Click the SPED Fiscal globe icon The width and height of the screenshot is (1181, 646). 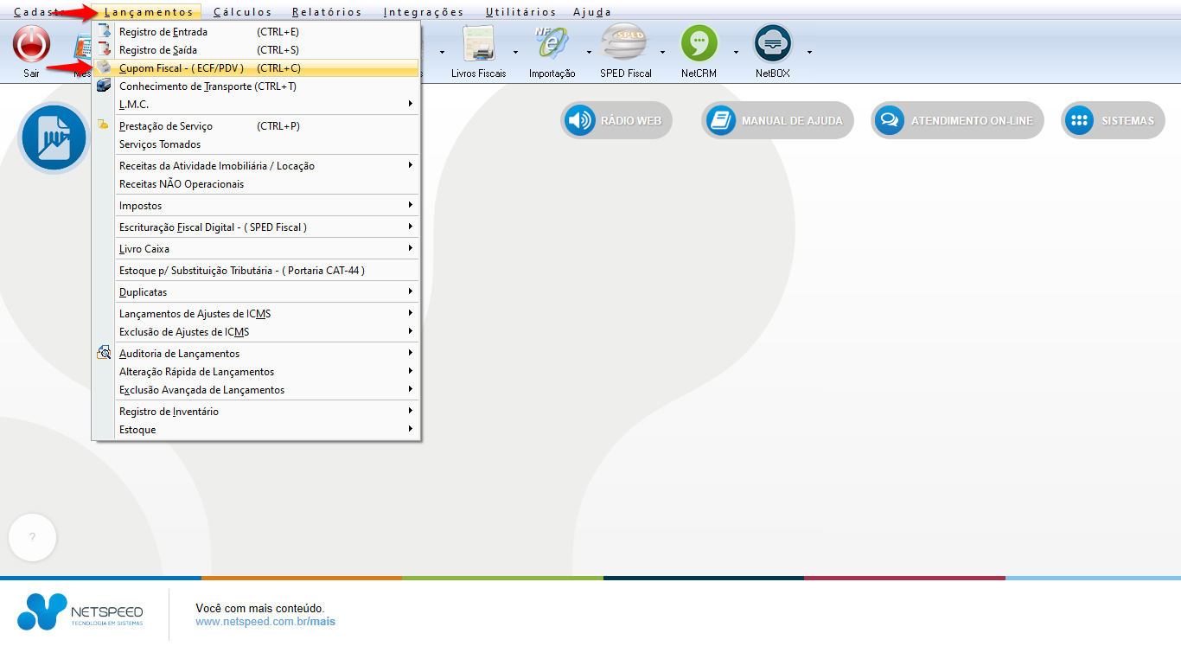[x=625, y=44]
